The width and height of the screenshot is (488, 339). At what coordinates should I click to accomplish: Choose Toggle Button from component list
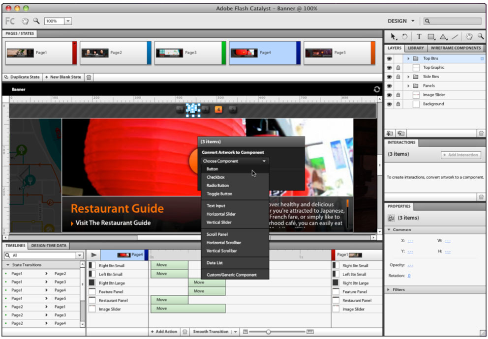point(235,194)
